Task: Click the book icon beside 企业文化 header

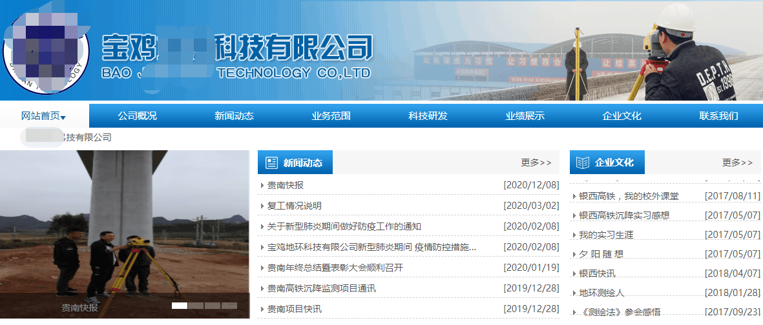Action: (583, 162)
